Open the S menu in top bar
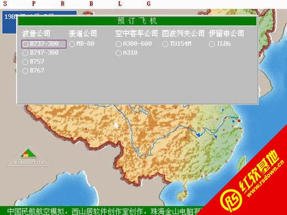Screen dimensions: 287x215 click(x=5, y=3)
